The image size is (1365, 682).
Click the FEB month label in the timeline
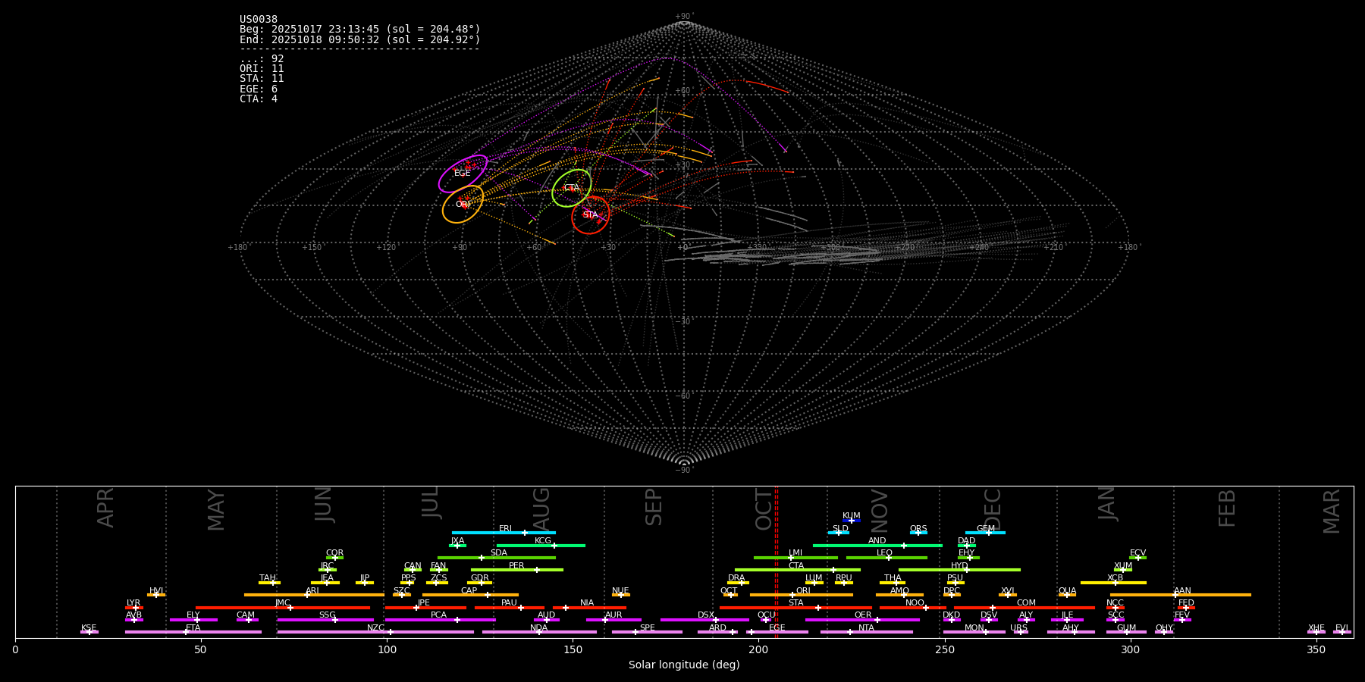tap(1227, 508)
